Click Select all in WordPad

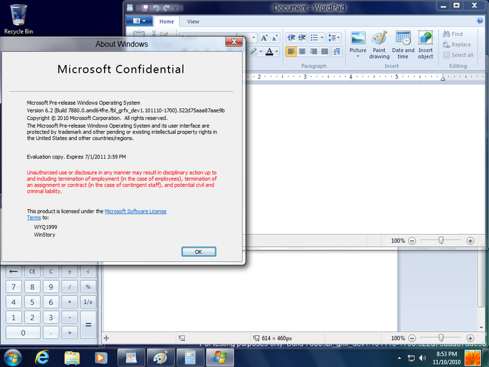point(458,55)
